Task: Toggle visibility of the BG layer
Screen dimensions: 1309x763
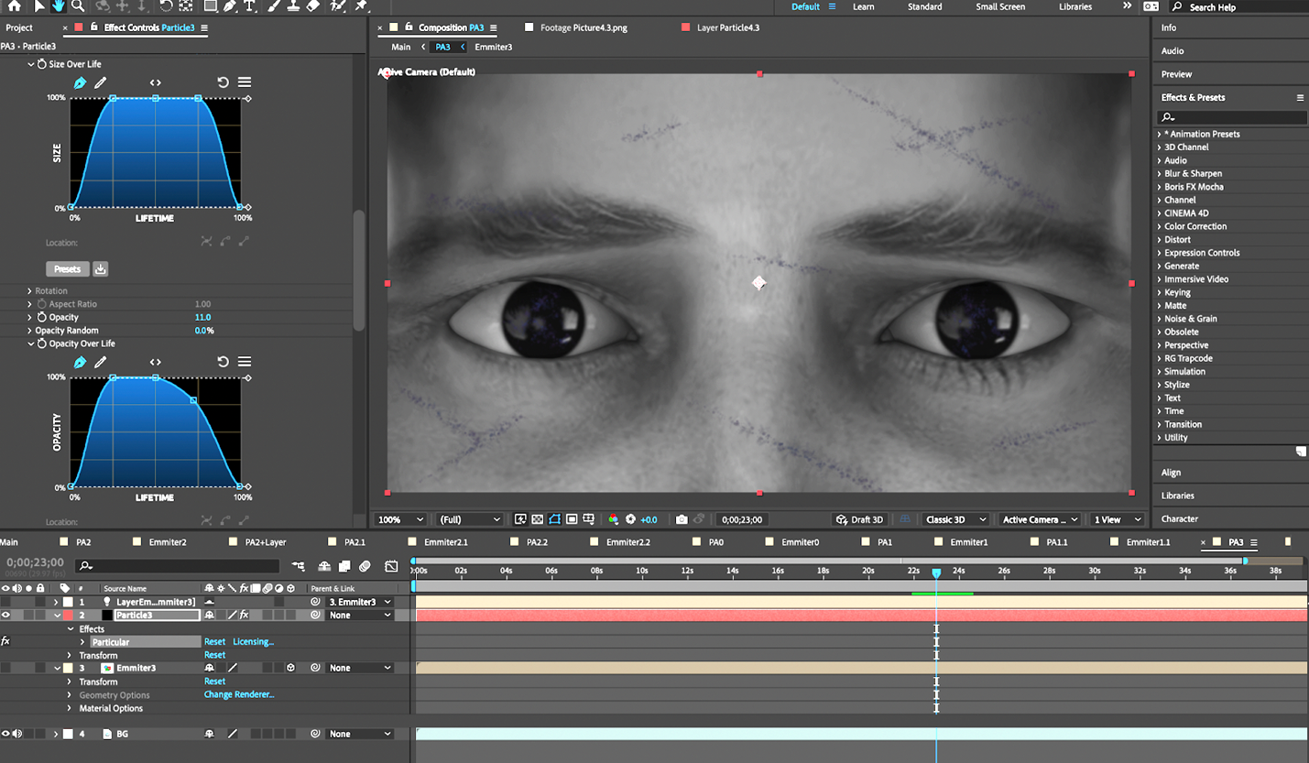Action: 5,734
